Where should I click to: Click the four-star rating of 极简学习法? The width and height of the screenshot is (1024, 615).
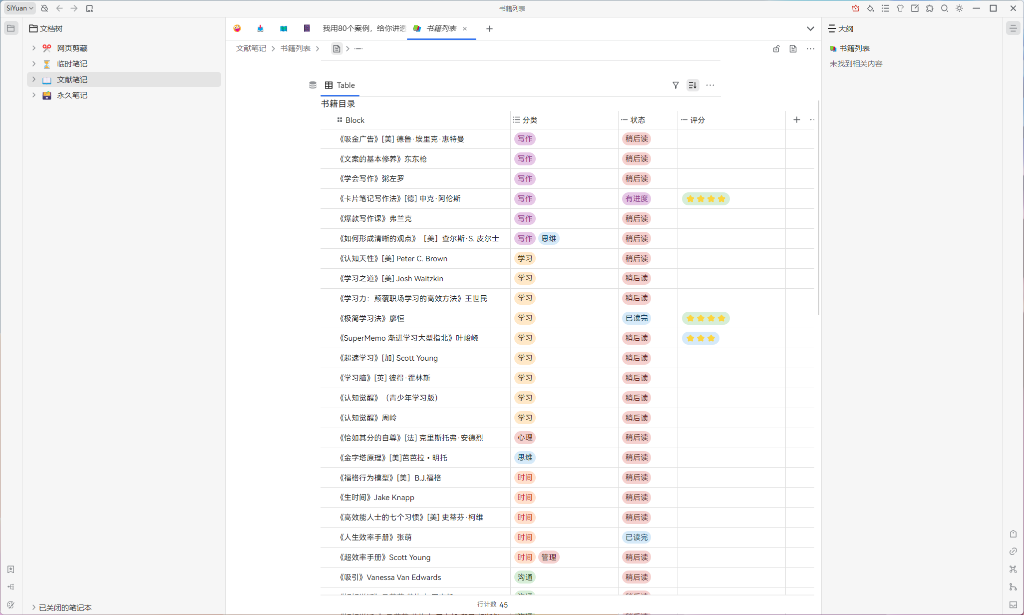point(705,318)
